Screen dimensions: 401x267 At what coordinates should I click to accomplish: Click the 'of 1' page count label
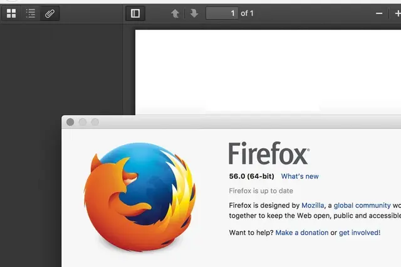247,13
